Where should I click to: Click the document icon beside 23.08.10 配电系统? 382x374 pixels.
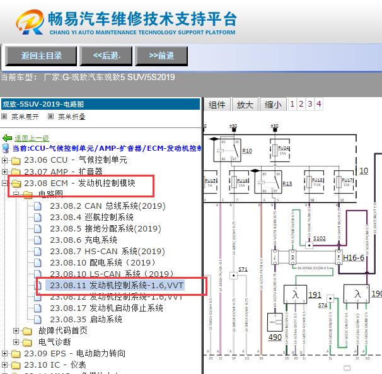click(x=38, y=262)
